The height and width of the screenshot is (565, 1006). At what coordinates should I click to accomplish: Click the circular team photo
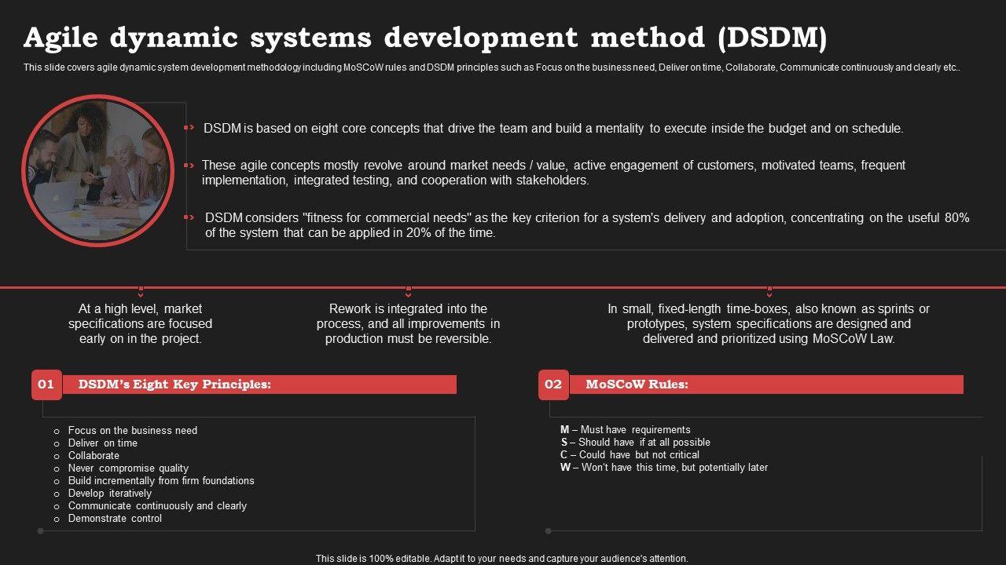97,170
